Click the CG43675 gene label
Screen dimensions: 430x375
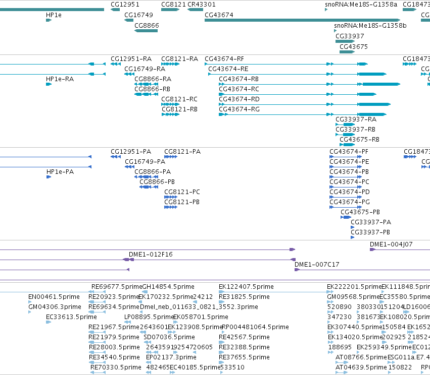tap(354, 47)
